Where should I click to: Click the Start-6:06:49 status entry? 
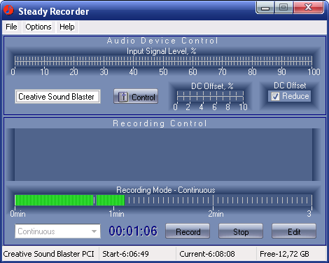125,254
